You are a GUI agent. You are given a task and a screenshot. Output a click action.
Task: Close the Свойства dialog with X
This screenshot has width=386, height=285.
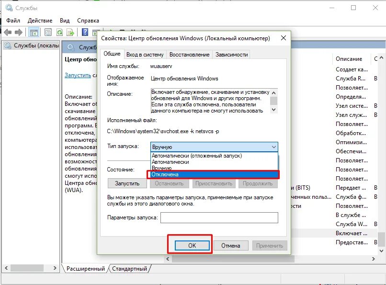click(x=284, y=38)
